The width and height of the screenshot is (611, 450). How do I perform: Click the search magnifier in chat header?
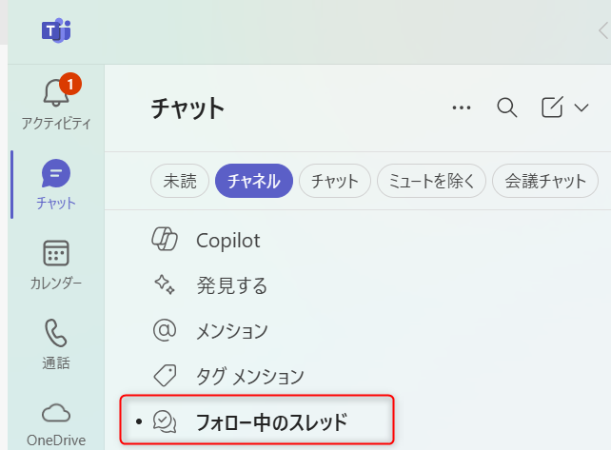507,108
